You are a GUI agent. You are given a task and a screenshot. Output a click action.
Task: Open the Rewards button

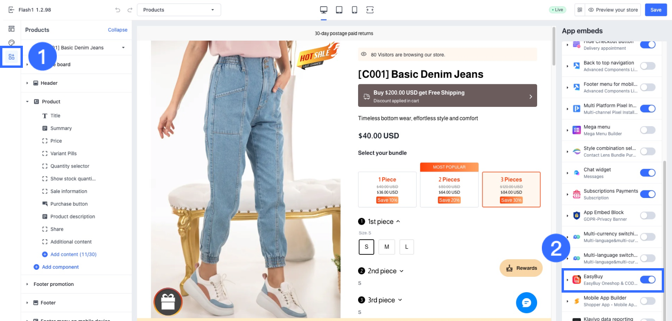coord(521,268)
